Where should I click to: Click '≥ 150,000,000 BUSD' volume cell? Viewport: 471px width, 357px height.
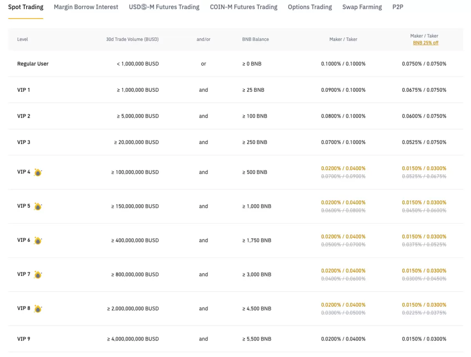click(135, 206)
